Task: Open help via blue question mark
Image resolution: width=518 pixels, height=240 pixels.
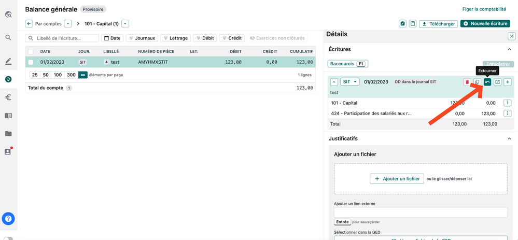Action: point(8,218)
